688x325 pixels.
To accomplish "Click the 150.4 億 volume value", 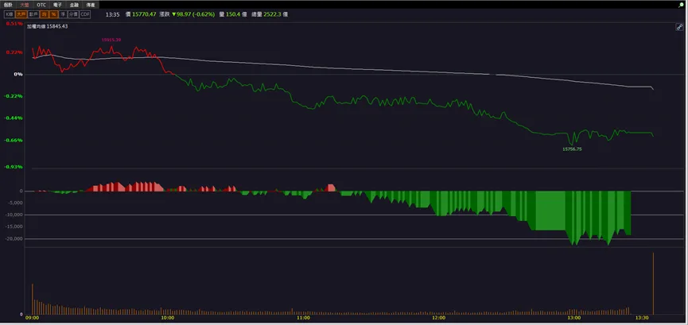I will pyautogui.click(x=236, y=14).
